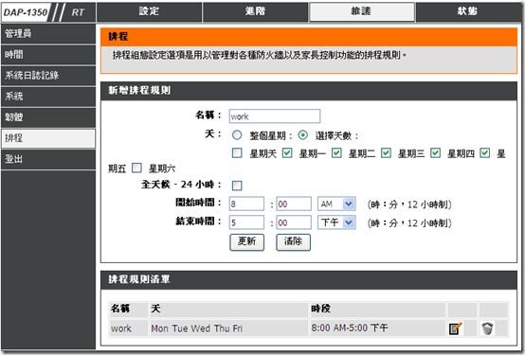Uncheck the 星期二 checkbox
The height and width of the screenshot is (355, 525).
[x=336, y=153]
